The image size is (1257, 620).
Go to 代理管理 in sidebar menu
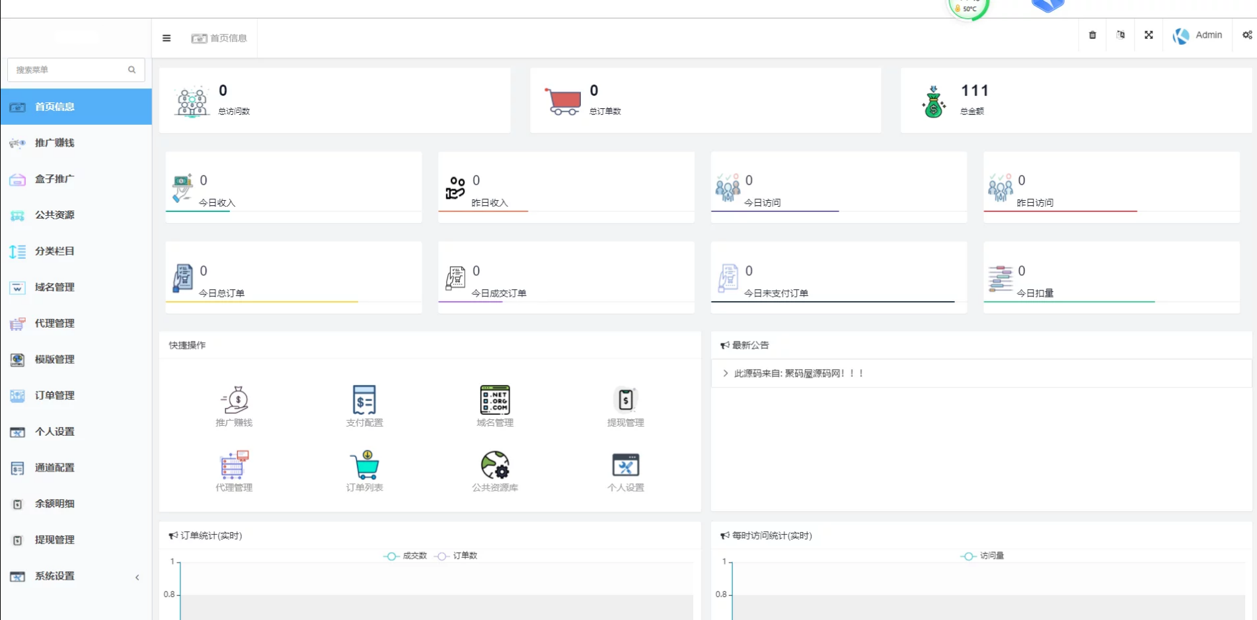(55, 324)
